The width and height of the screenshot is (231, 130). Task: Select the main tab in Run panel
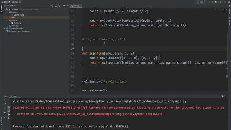tap(14, 96)
